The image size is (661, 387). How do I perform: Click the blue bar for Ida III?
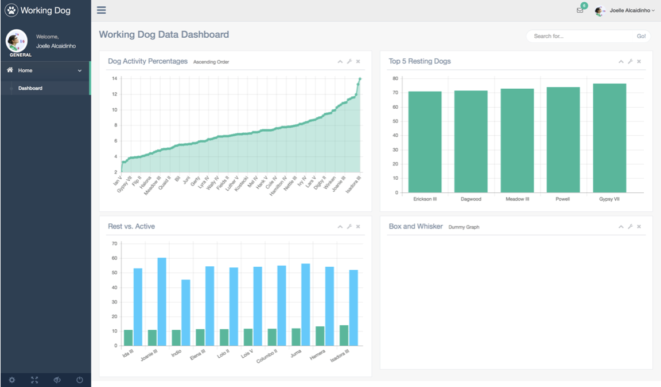pyautogui.click(x=138, y=307)
